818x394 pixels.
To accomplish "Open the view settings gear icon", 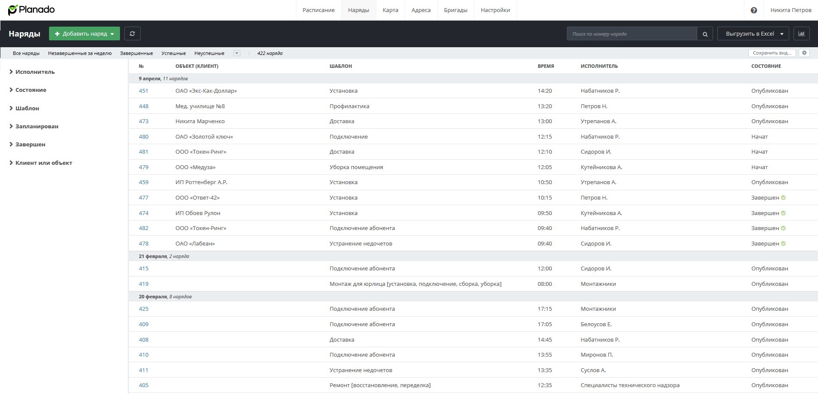I will pos(804,53).
